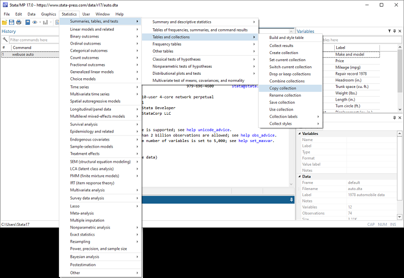Click the Open file folder icon

pyautogui.click(x=5, y=22)
